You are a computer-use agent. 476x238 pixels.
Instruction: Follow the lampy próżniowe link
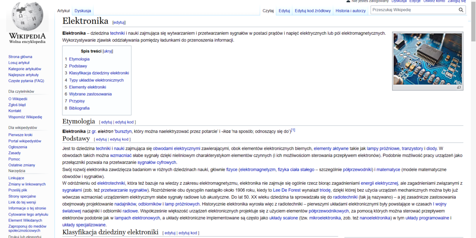point(383,148)
